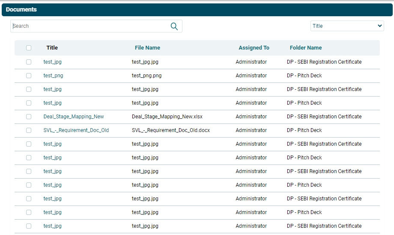The image size is (394, 235).
Task: Select checkbox beside Deal_Stage_Mapping_New
Action: coord(29,117)
